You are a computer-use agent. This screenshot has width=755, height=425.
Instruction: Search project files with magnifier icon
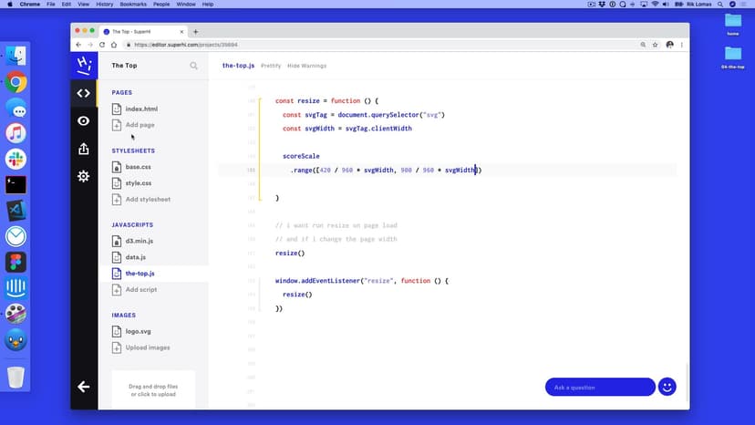click(x=193, y=66)
